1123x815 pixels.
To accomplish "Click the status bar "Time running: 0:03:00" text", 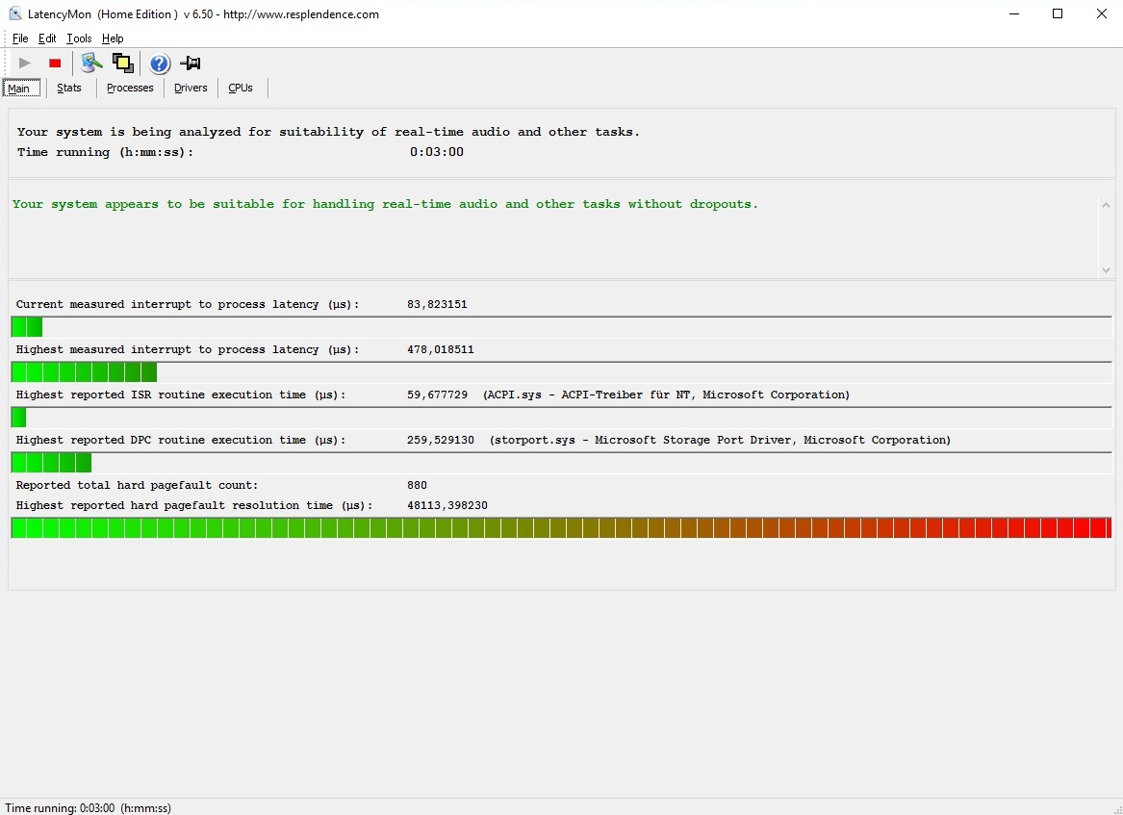I will coord(89,808).
